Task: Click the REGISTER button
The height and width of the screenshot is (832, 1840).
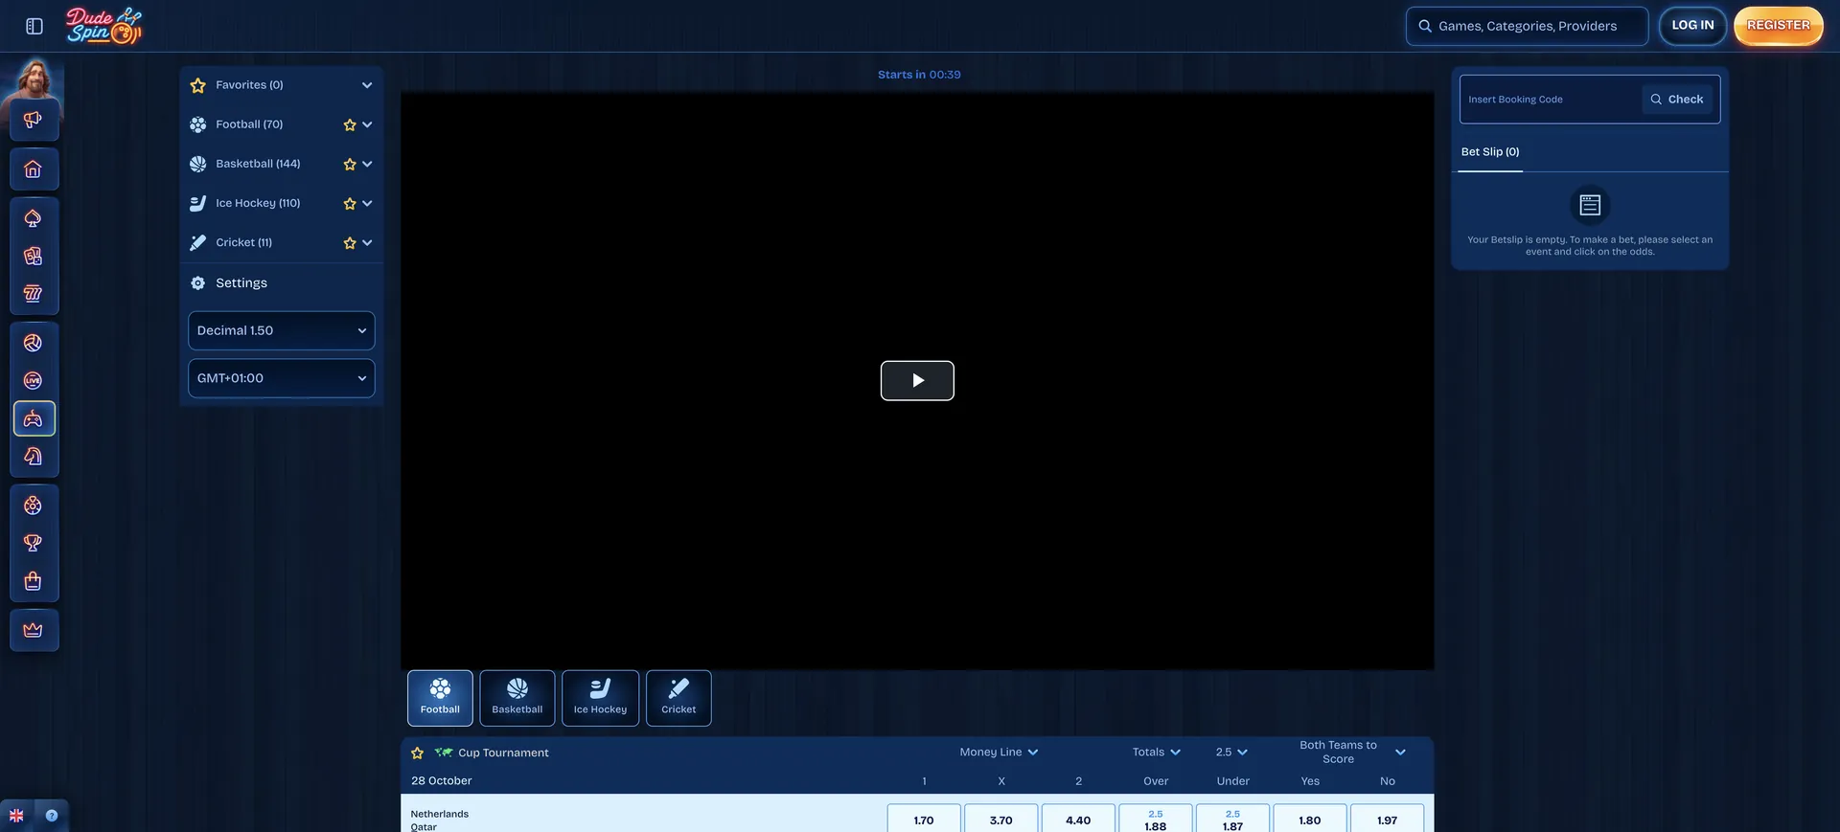Action: pyautogui.click(x=1779, y=26)
